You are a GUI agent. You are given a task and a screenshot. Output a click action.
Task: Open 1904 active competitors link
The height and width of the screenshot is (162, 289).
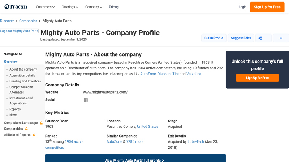[64, 145]
